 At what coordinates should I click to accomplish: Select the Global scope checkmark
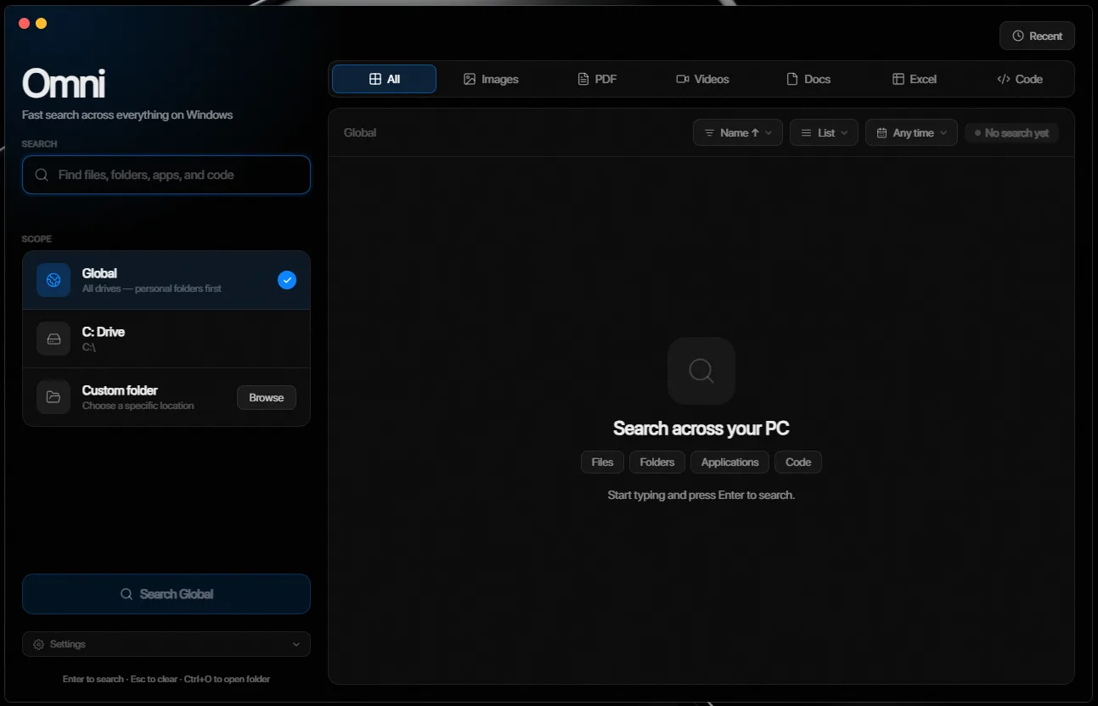[287, 280]
